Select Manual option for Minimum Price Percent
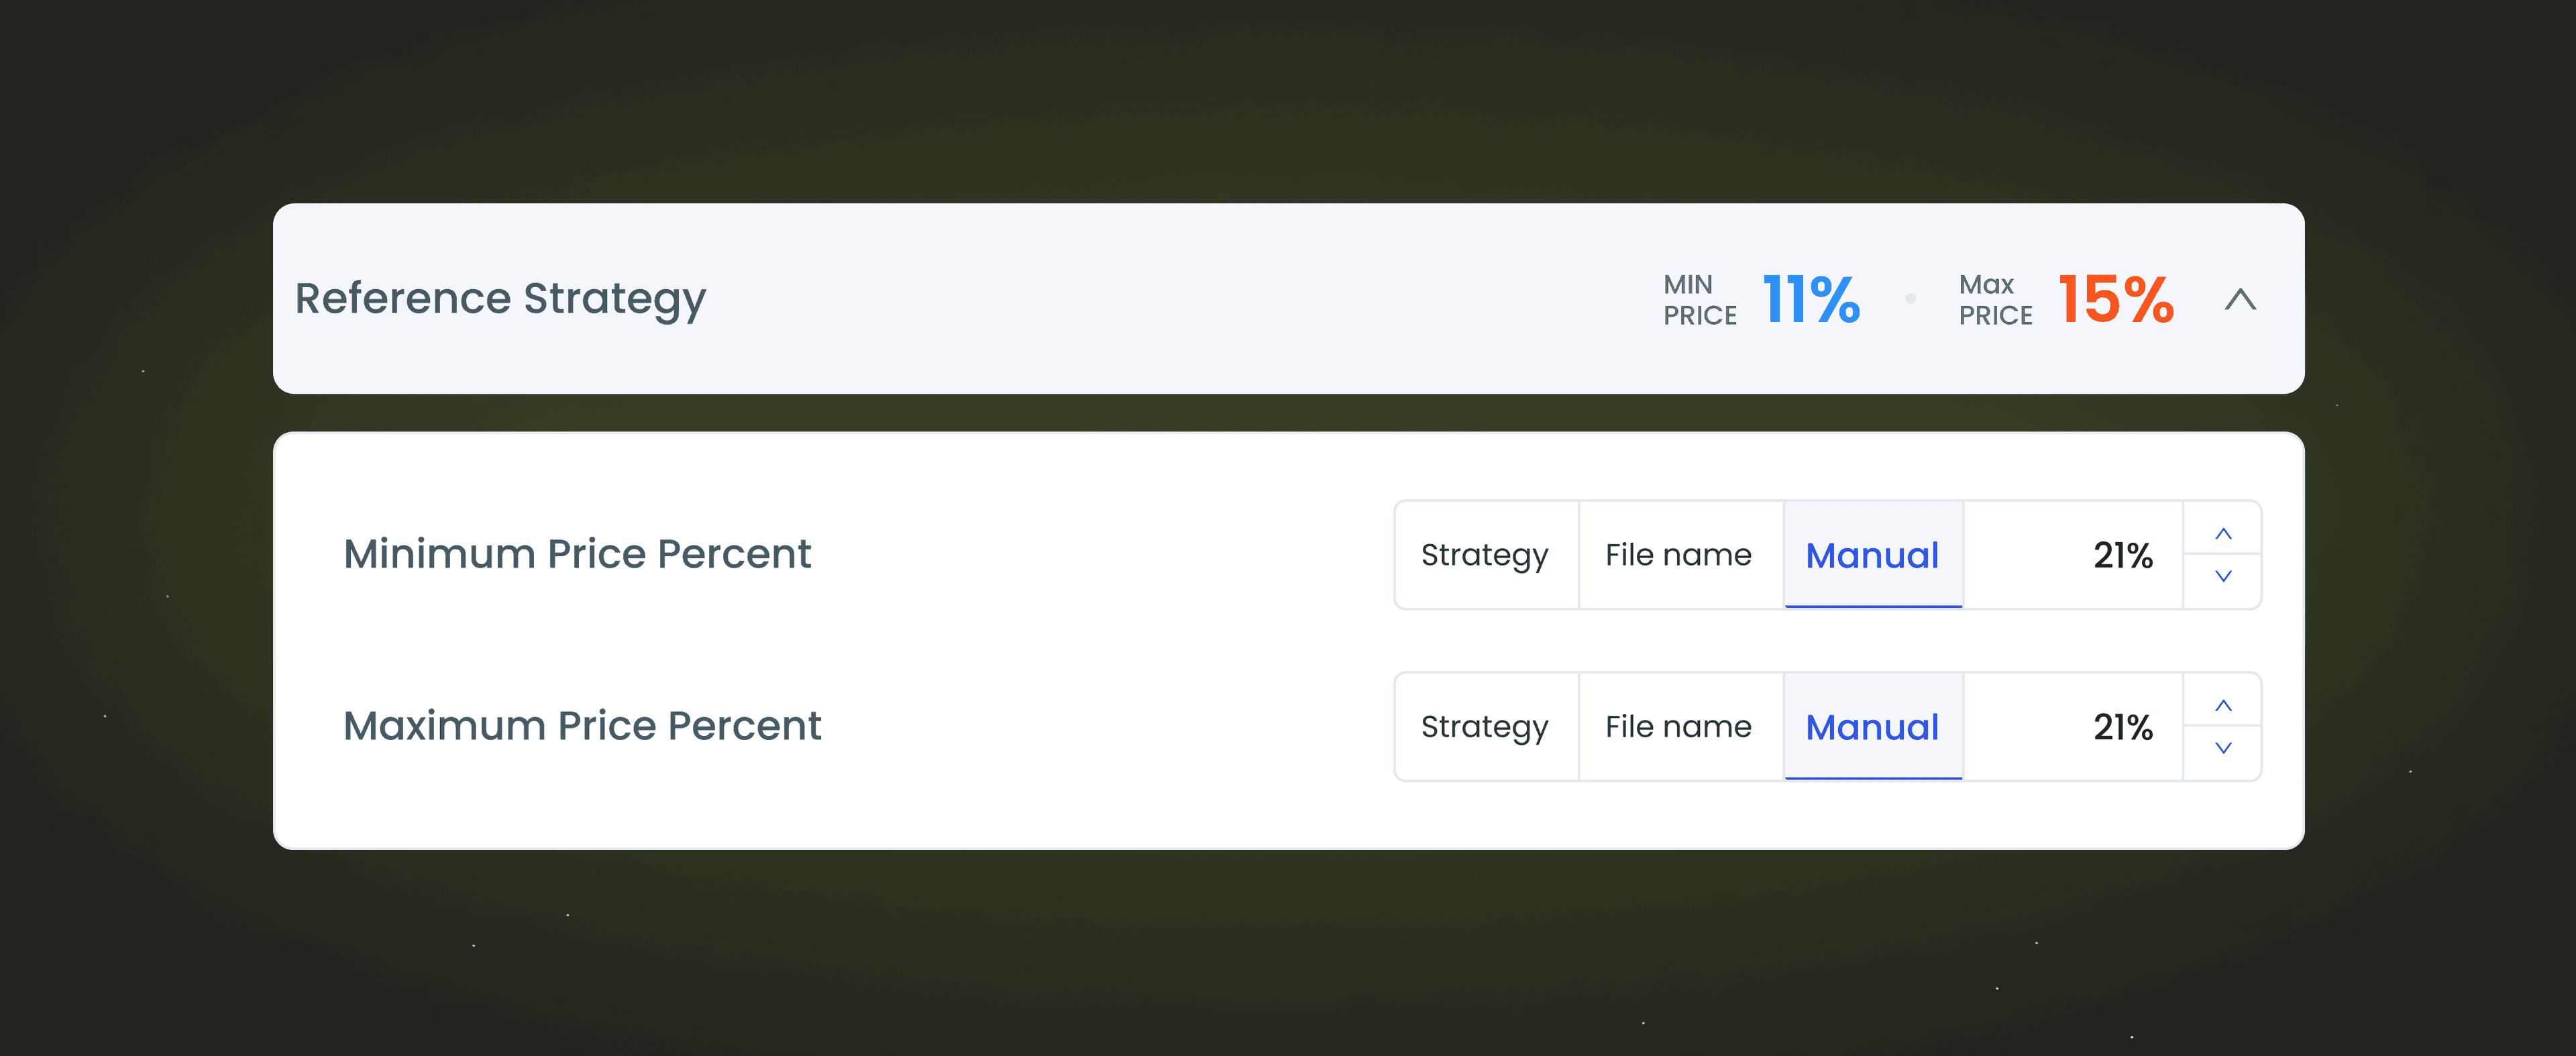The height and width of the screenshot is (1056, 2576). point(1873,555)
